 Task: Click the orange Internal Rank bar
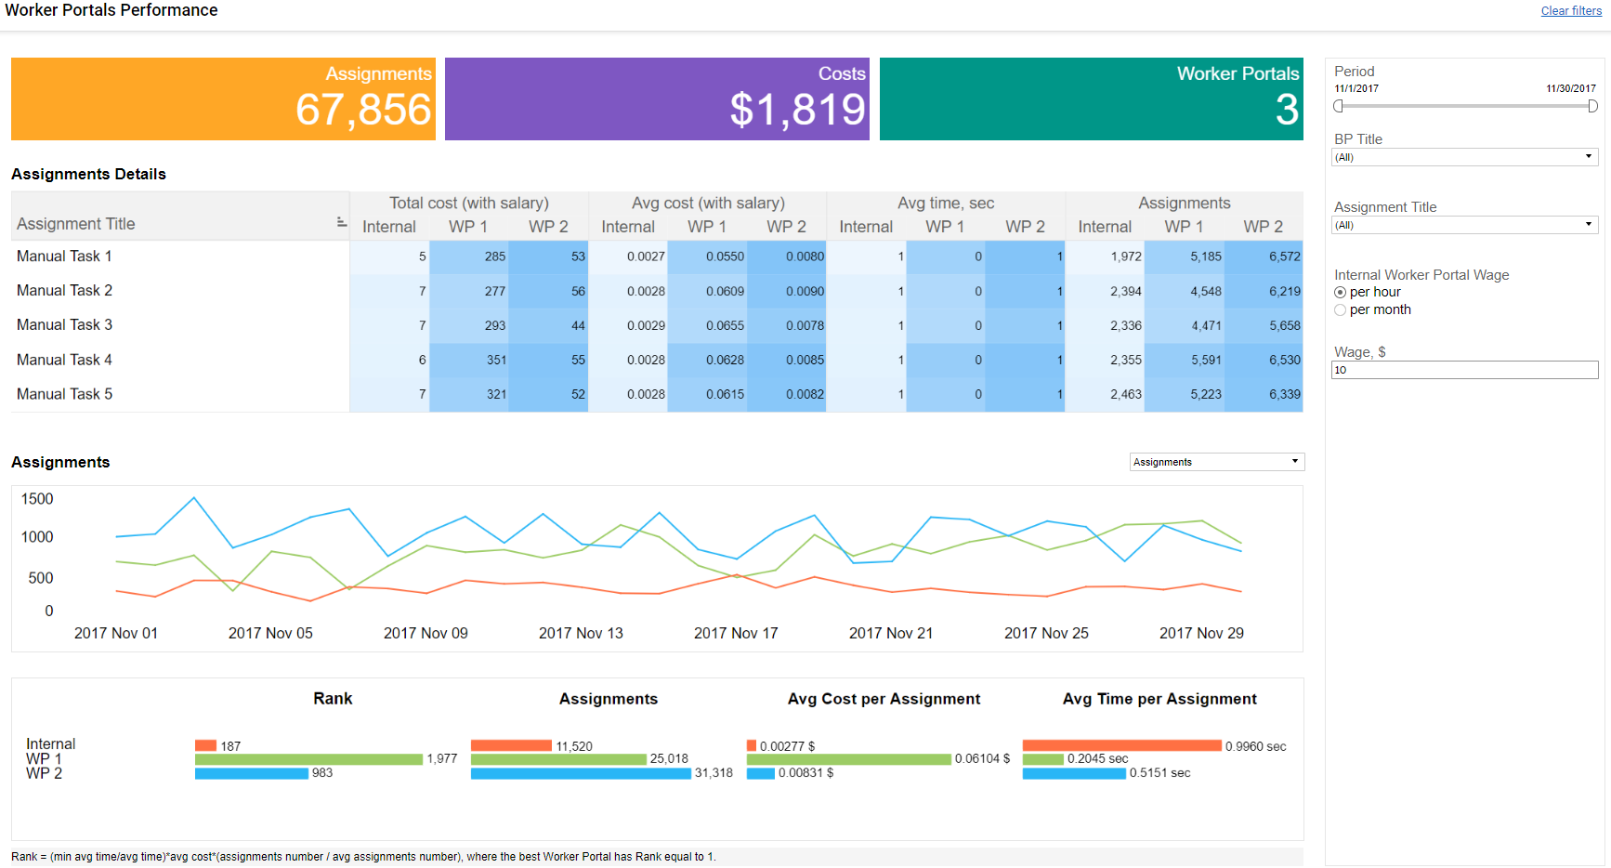pyautogui.click(x=205, y=745)
